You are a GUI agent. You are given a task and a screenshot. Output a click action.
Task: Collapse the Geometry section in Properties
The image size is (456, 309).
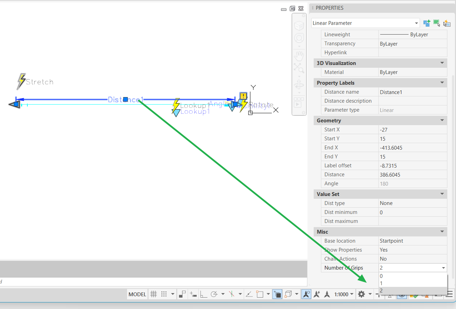tap(442, 120)
